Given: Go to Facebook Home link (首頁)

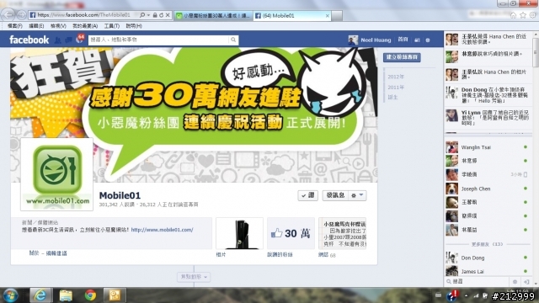Looking at the screenshot, I should pos(403,40).
